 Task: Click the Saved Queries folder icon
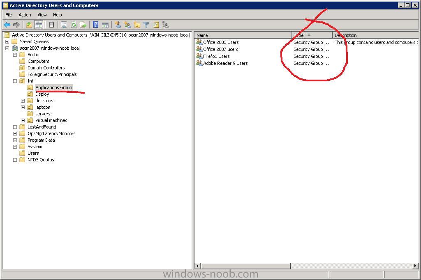(x=14, y=41)
